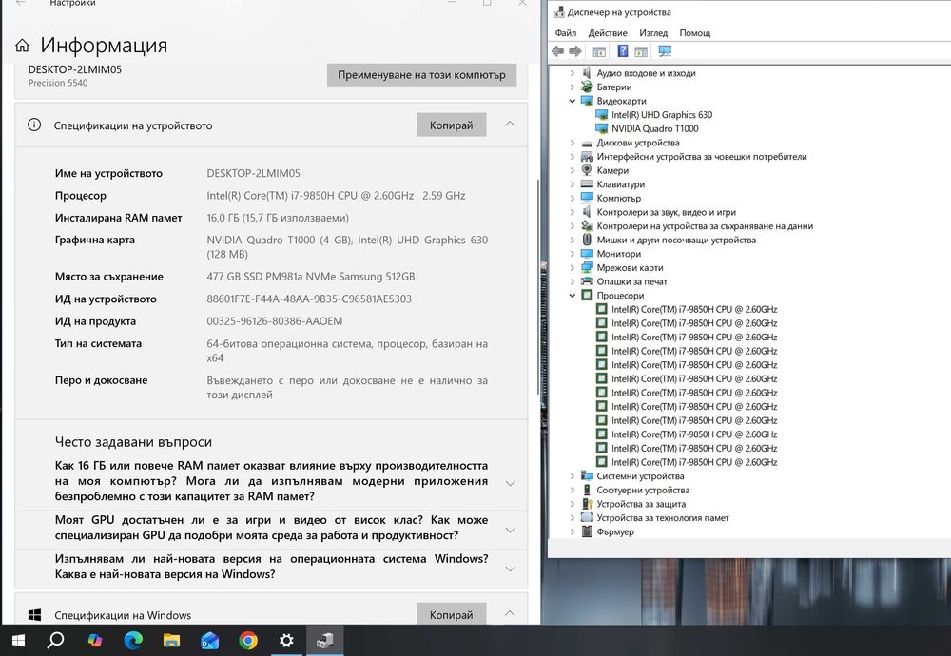Collapse Спецификации на устройството section chevron

point(510,124)
